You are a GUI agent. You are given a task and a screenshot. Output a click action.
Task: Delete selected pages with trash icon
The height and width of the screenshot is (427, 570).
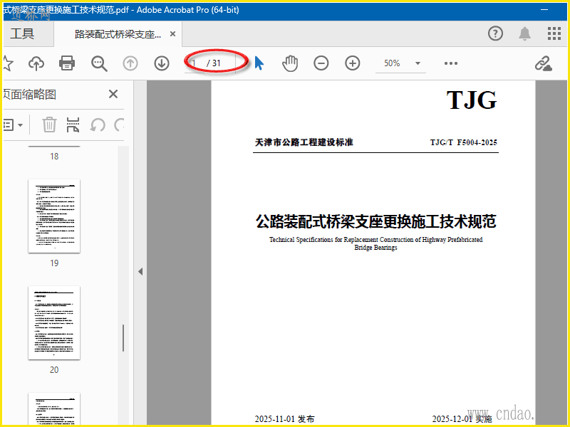[x=49, y=125]
